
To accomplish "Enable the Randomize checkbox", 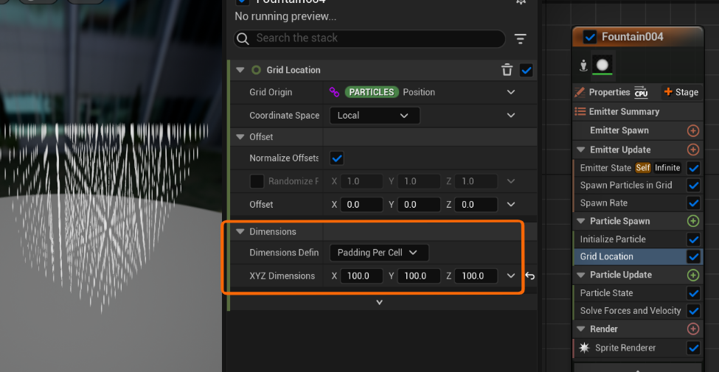I will coord(257,181).
